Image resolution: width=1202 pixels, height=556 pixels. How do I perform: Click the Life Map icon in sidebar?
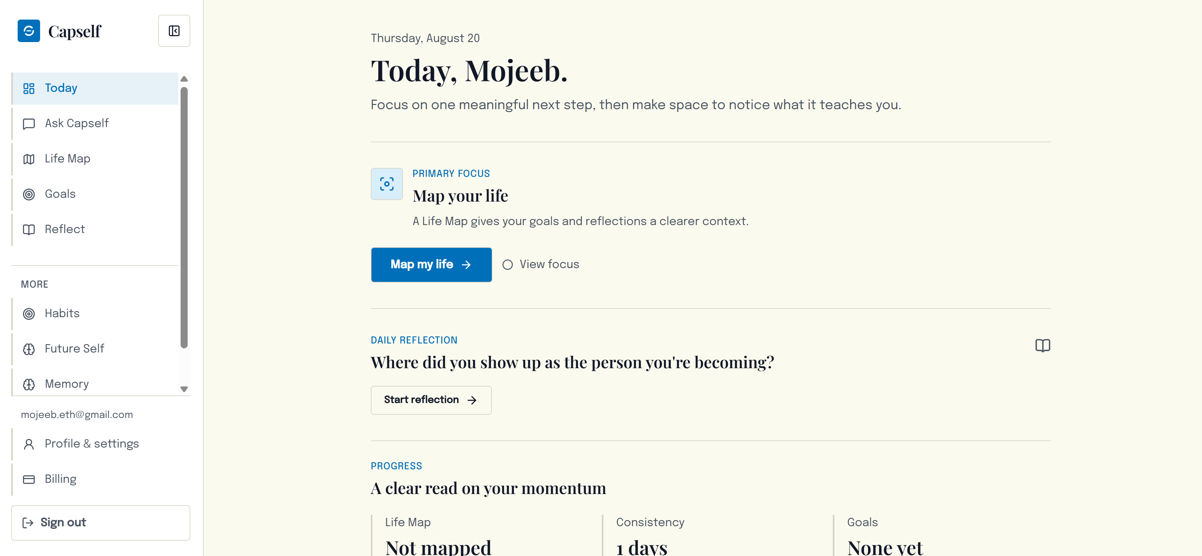[29, 159]
